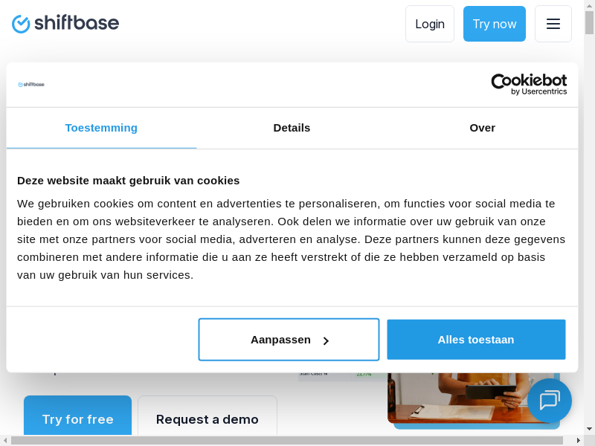Select Request a demo

point(208,418)
